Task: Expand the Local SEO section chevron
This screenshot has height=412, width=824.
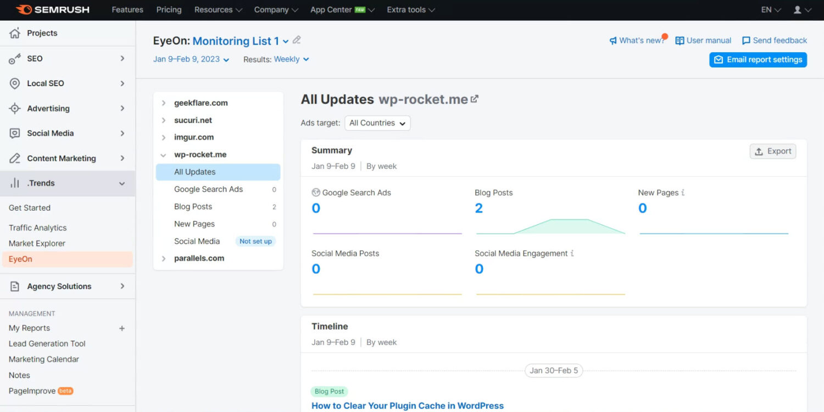Action: coord(123,83)
